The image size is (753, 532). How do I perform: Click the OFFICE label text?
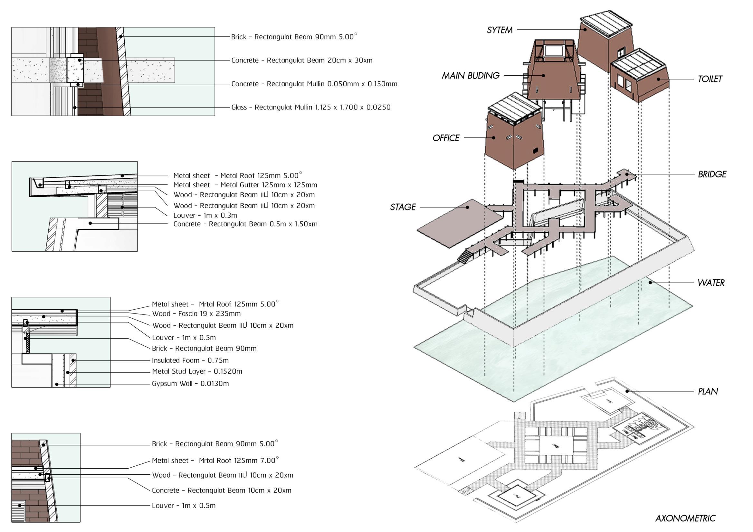(x=446, y=138)
